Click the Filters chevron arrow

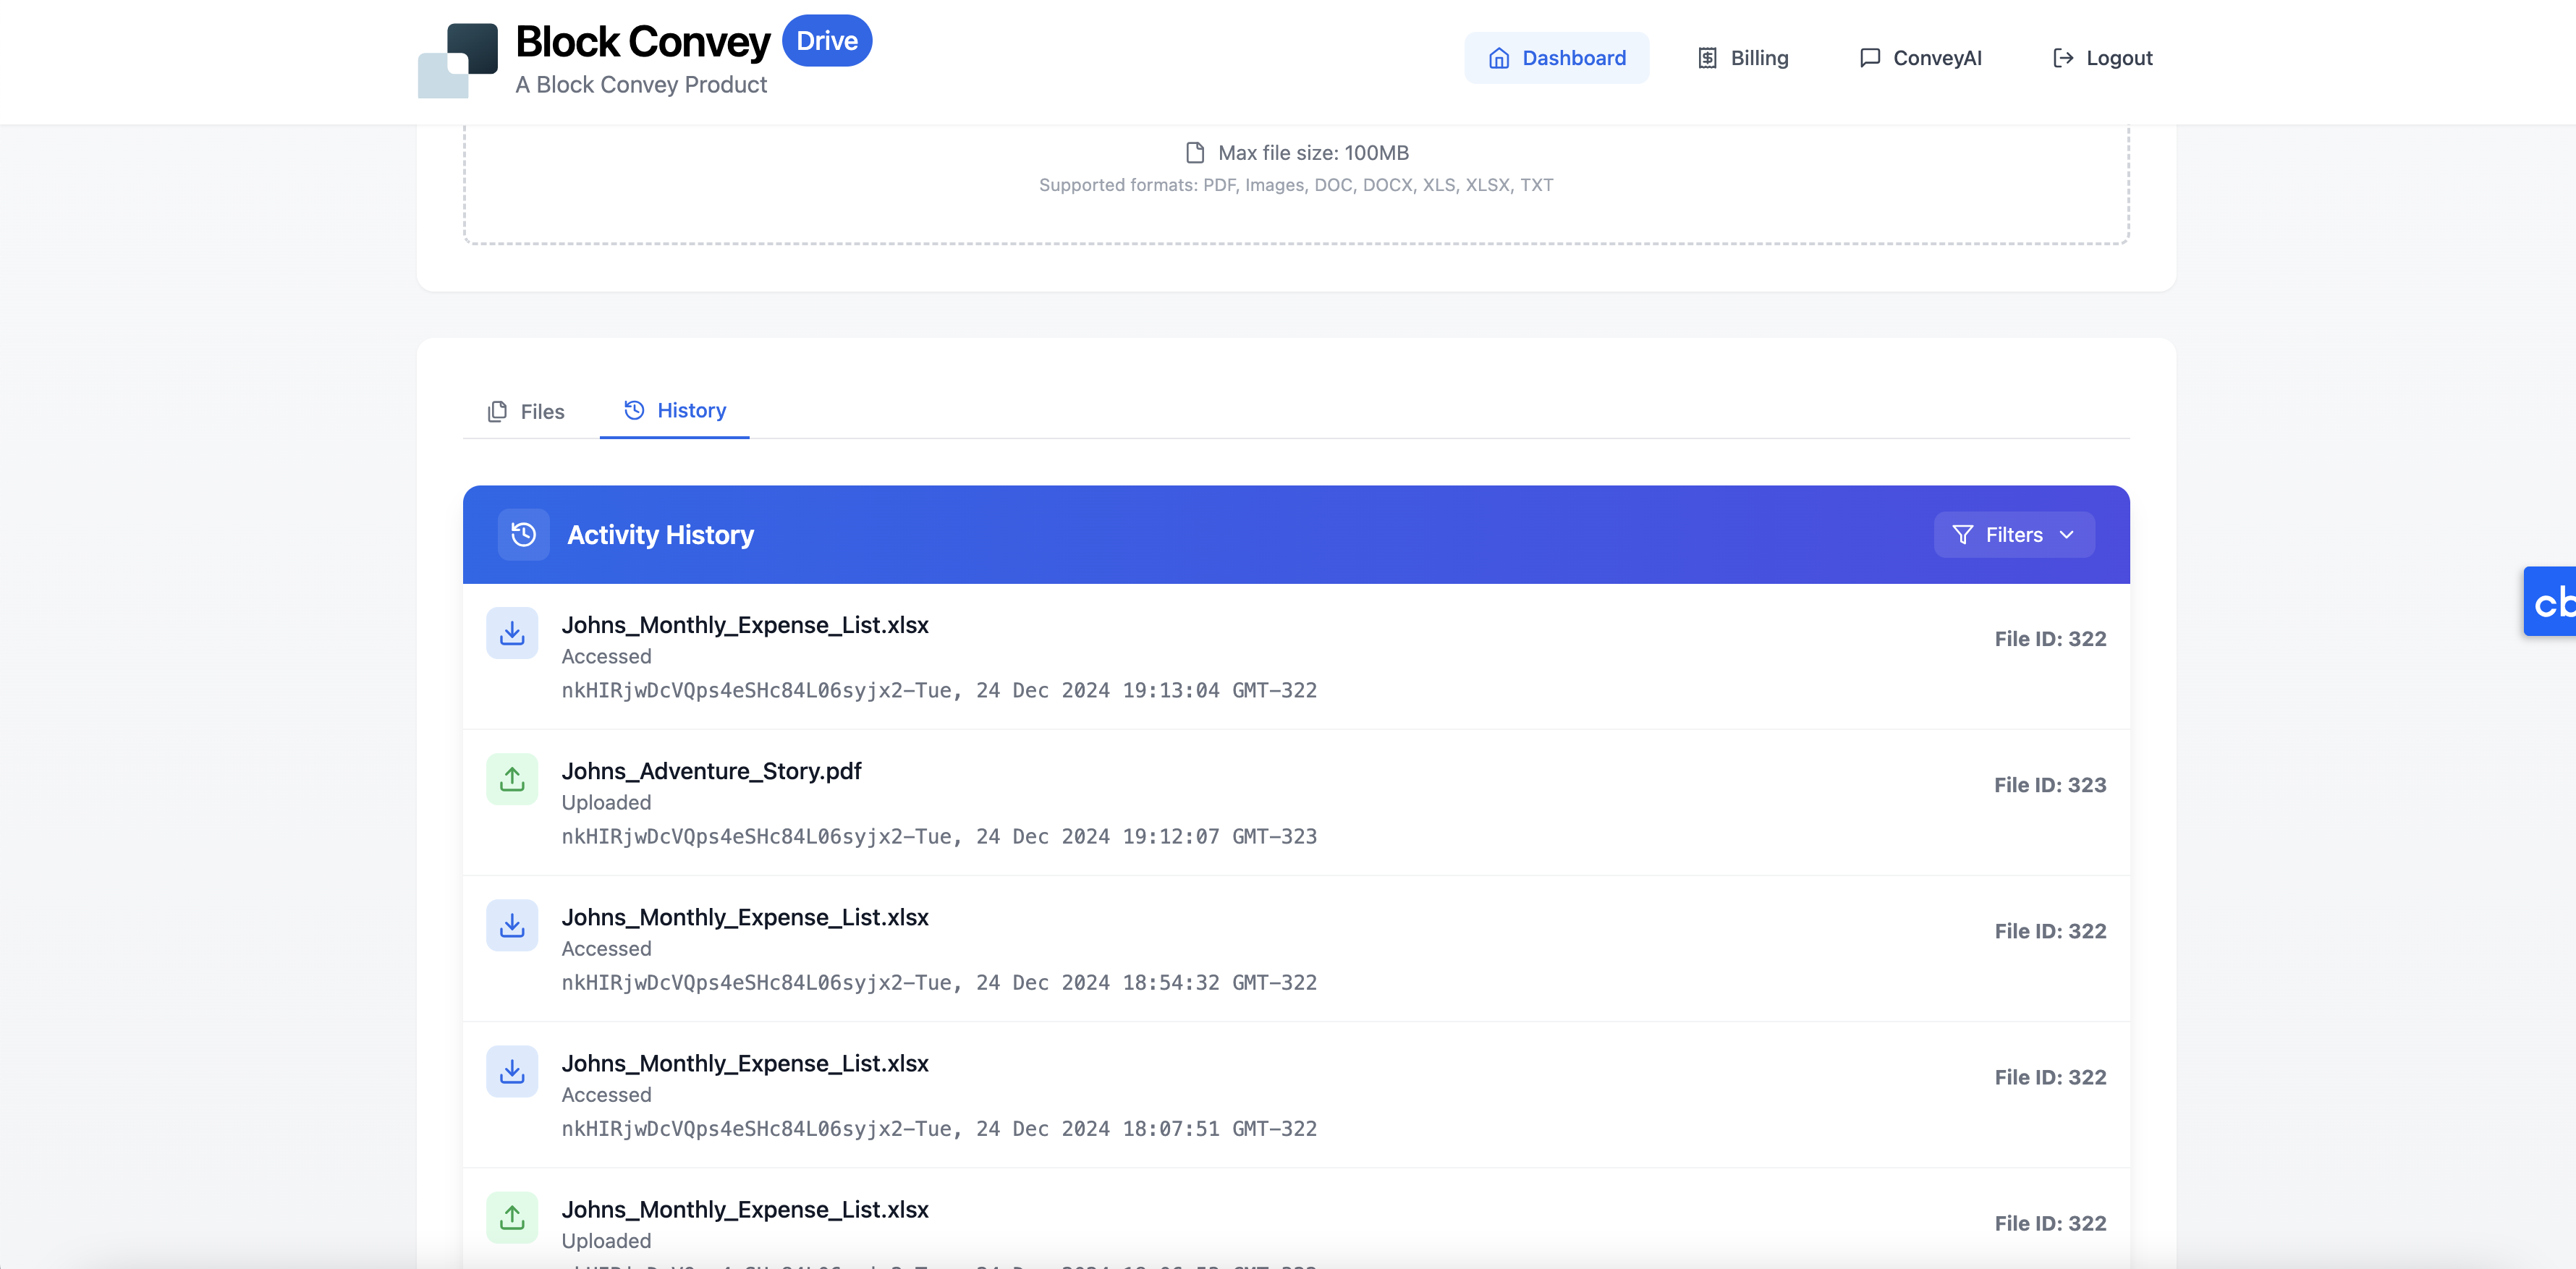[2067, 535]
